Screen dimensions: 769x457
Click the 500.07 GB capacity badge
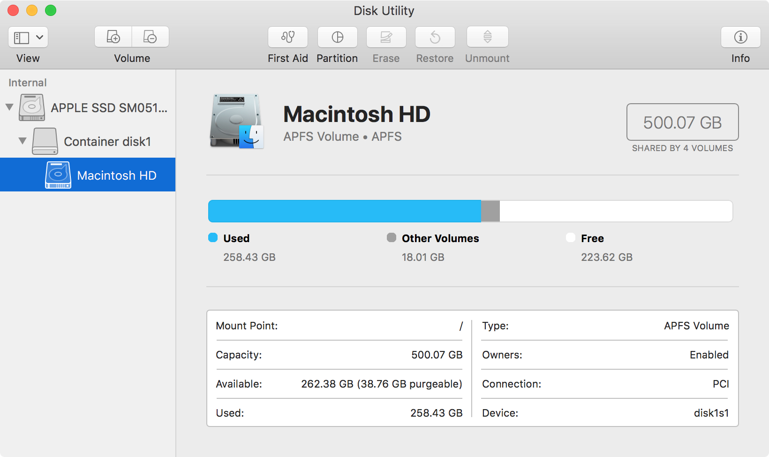coord(682,122)
